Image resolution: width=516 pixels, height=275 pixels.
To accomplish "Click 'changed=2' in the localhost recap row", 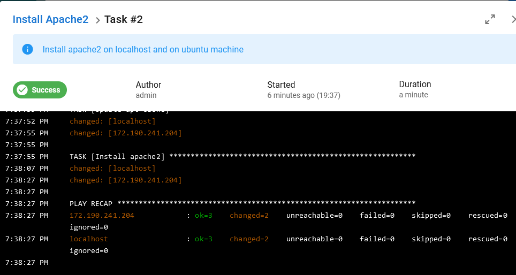I will click(x=249, y=239).
